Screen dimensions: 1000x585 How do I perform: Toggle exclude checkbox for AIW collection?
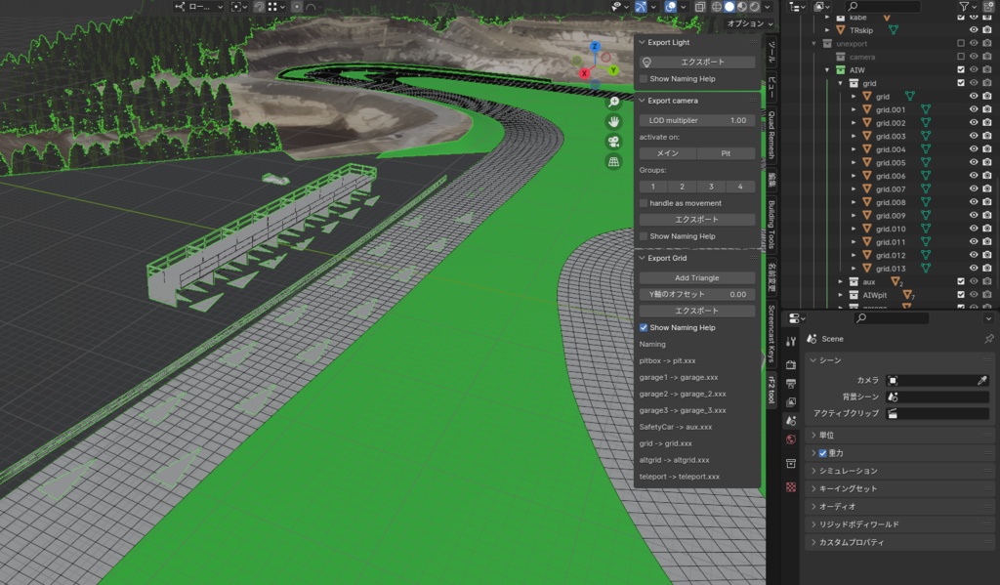click(961, 69)
